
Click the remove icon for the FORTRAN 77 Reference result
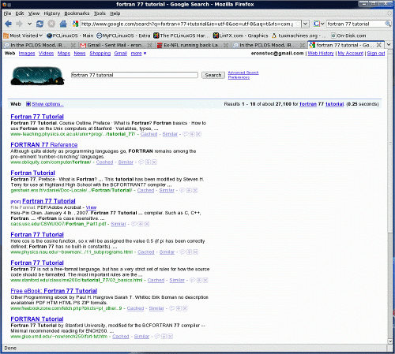[154, 162]
